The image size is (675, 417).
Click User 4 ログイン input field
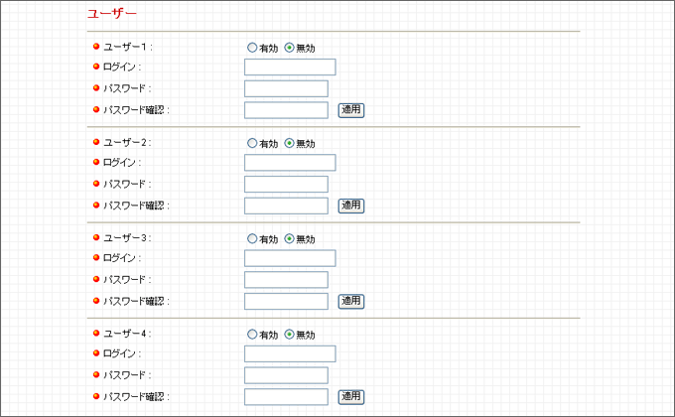[x=290, y=354]
